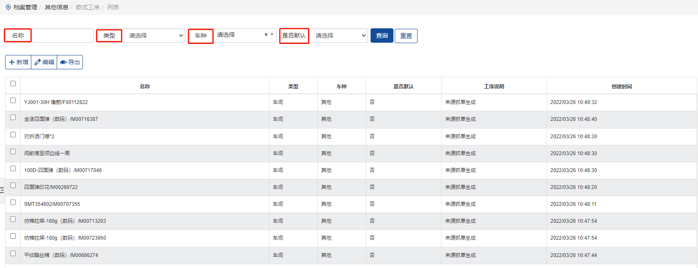Click the sidebar collapse handle on left edge
The image size is (698, 268).
[2, 190]
